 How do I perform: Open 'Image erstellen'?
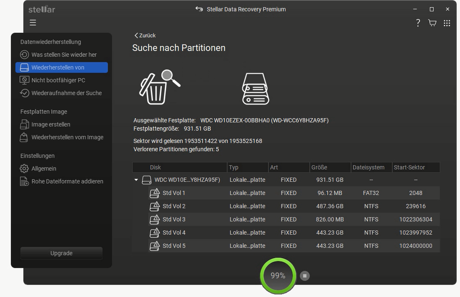(62, 124)
